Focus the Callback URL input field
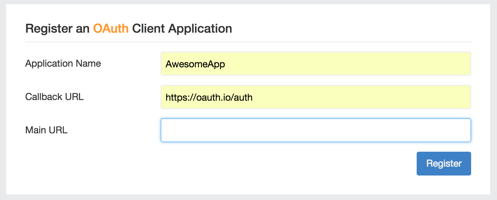Viewport: 497px width, 200px height. [x=316, y=97]
